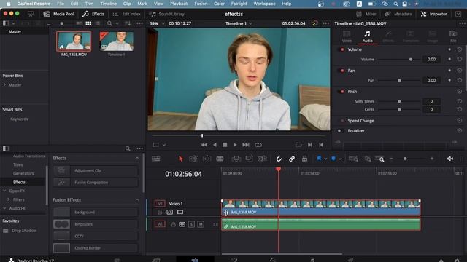Adjust the Volume slider handle

(x=411, y=60)
